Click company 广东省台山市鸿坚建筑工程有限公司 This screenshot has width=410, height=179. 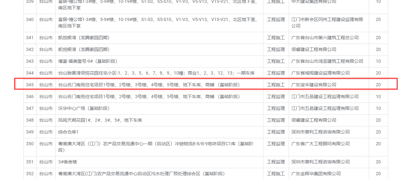327,61
